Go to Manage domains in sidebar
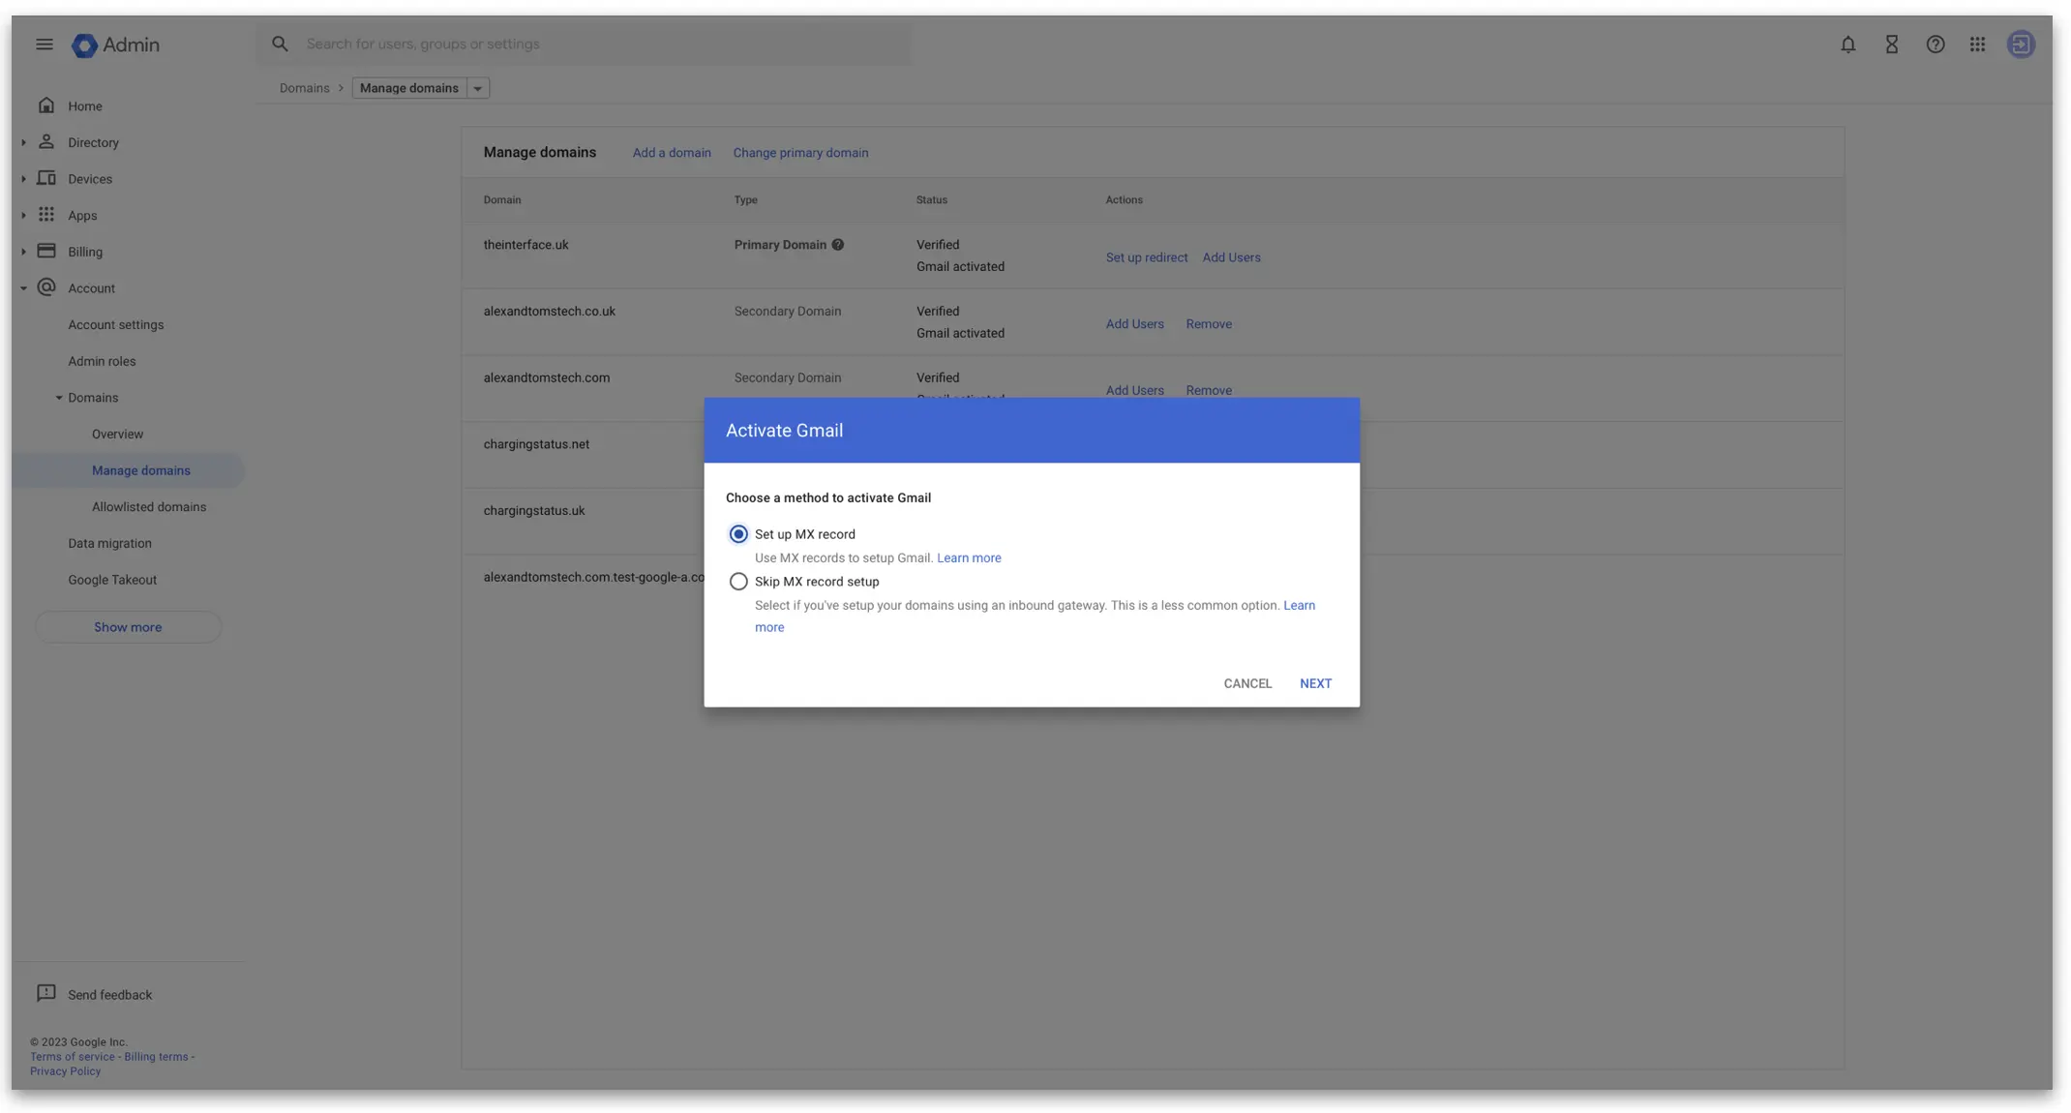Image resolution: width=2071 pixels, height=1113 pixels. click(141, 470)
